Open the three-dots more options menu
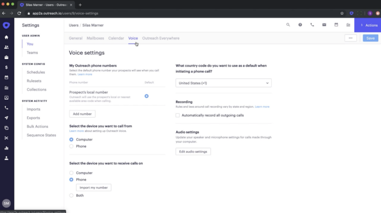Viewport: 381px width, 213px height. pos(350,38)
